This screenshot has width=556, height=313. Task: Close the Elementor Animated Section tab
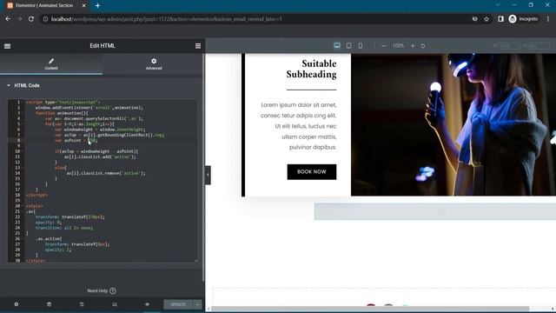pos(84,6)
